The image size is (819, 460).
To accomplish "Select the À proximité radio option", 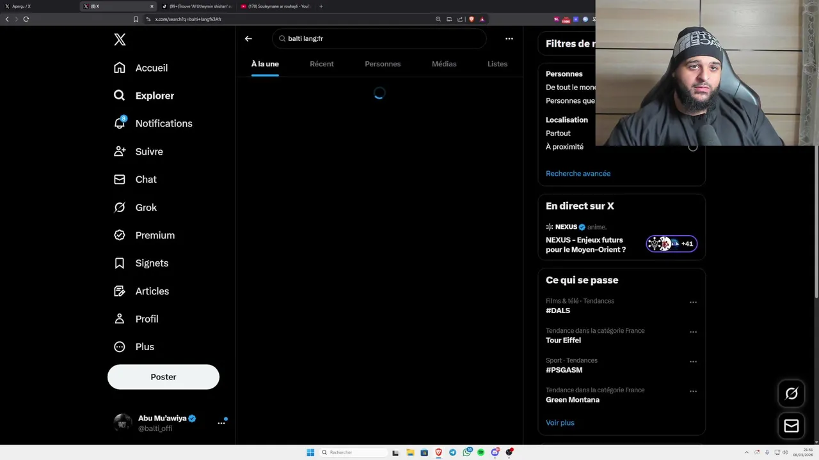I will pos(693,147).
